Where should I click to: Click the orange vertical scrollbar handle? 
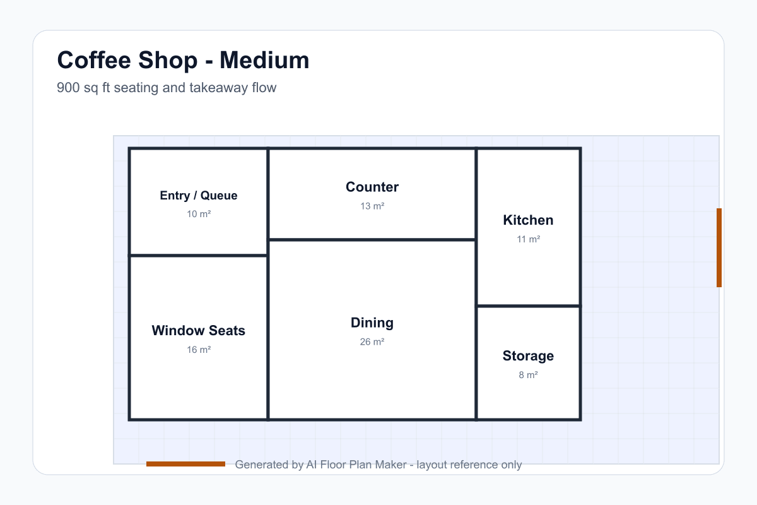coord(719,247)
